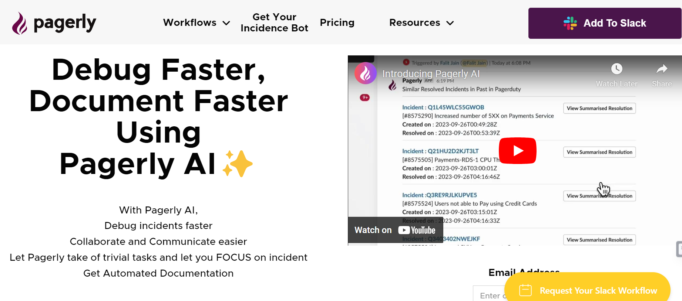Click 'Get Automated Documentation' text

(158, 273)
